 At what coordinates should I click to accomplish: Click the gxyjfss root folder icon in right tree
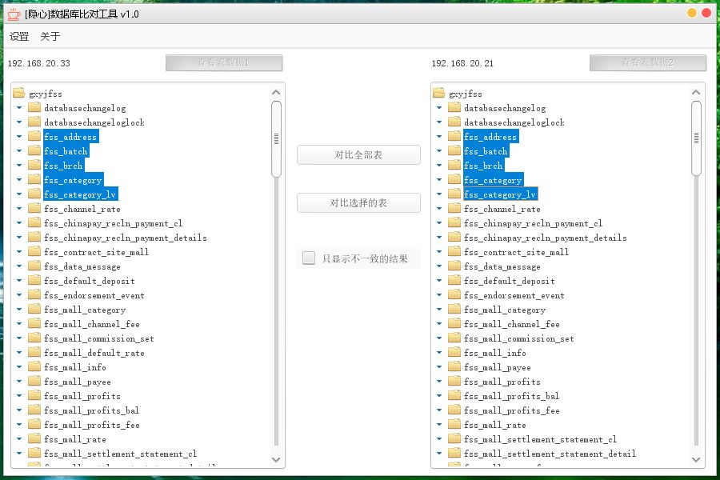pyautogui.click(x=439, y=94)
